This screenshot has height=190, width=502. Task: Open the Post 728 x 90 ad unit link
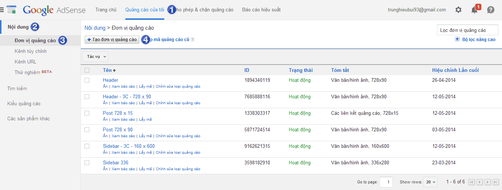pyautogui.click(x=118, y=129)
